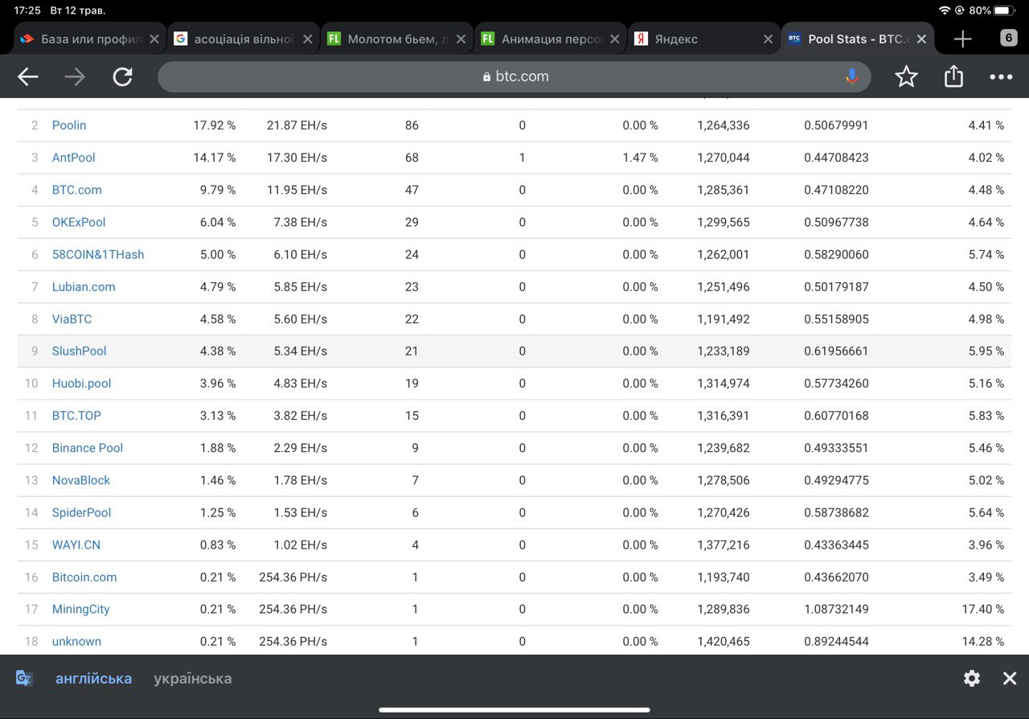This screenshot has height=719, width=1029.
Task: Open a new tab with plus icon
Action: pyautogui.click(x=962, y=39)
